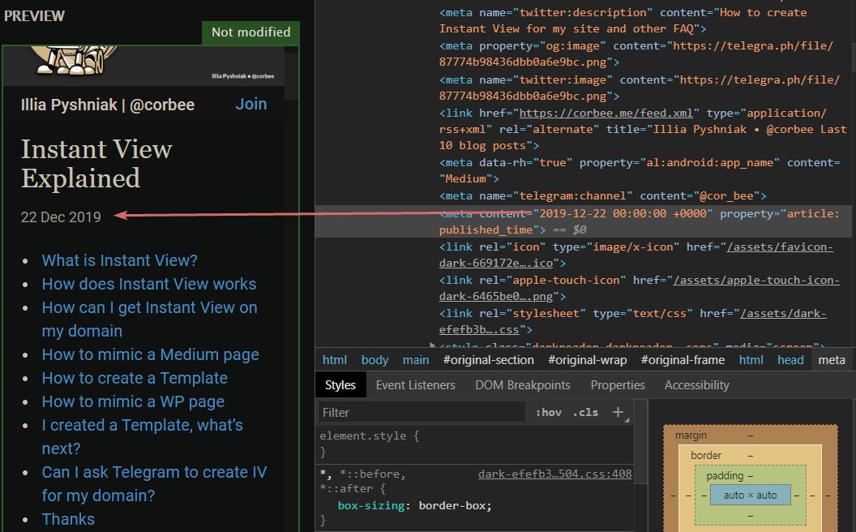Screen dimensions: 856x532
Task: Open 'How to mimic a Medium page' link
Action: click(151, 355)
